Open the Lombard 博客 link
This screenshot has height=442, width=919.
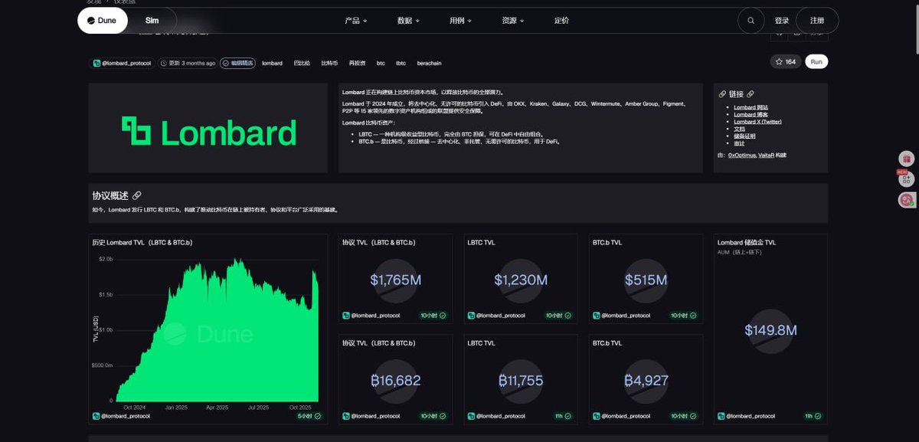[751, 114]
